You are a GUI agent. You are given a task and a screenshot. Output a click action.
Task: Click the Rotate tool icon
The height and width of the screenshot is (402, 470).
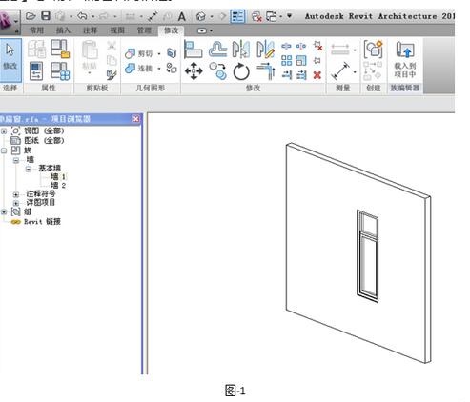click(x=241, y=71)
